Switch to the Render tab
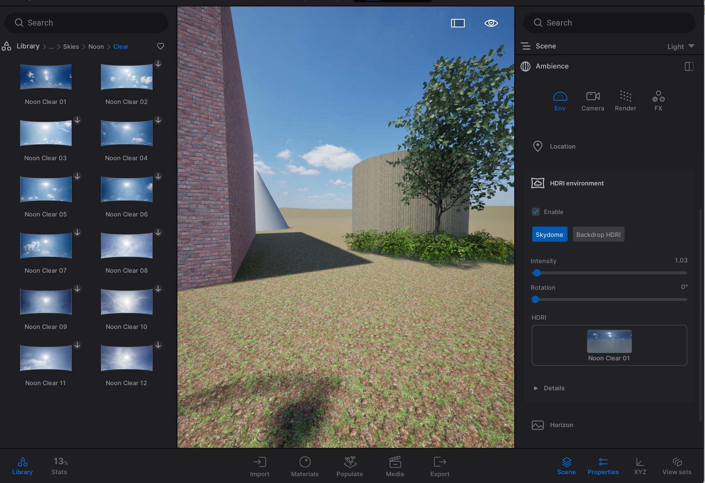The width and height of the screenshot is (705, 483). [625, 101]
